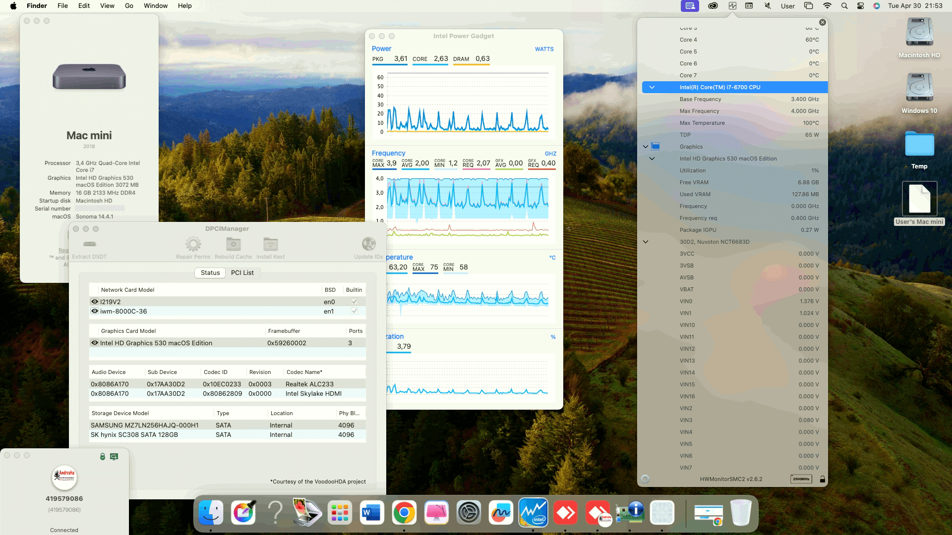The width and height of the screenshot is (952, 535).
Task: Select SAMSUNG MZ7LN256HAJQ-000H1 storage row
Action: click(228, 425)
